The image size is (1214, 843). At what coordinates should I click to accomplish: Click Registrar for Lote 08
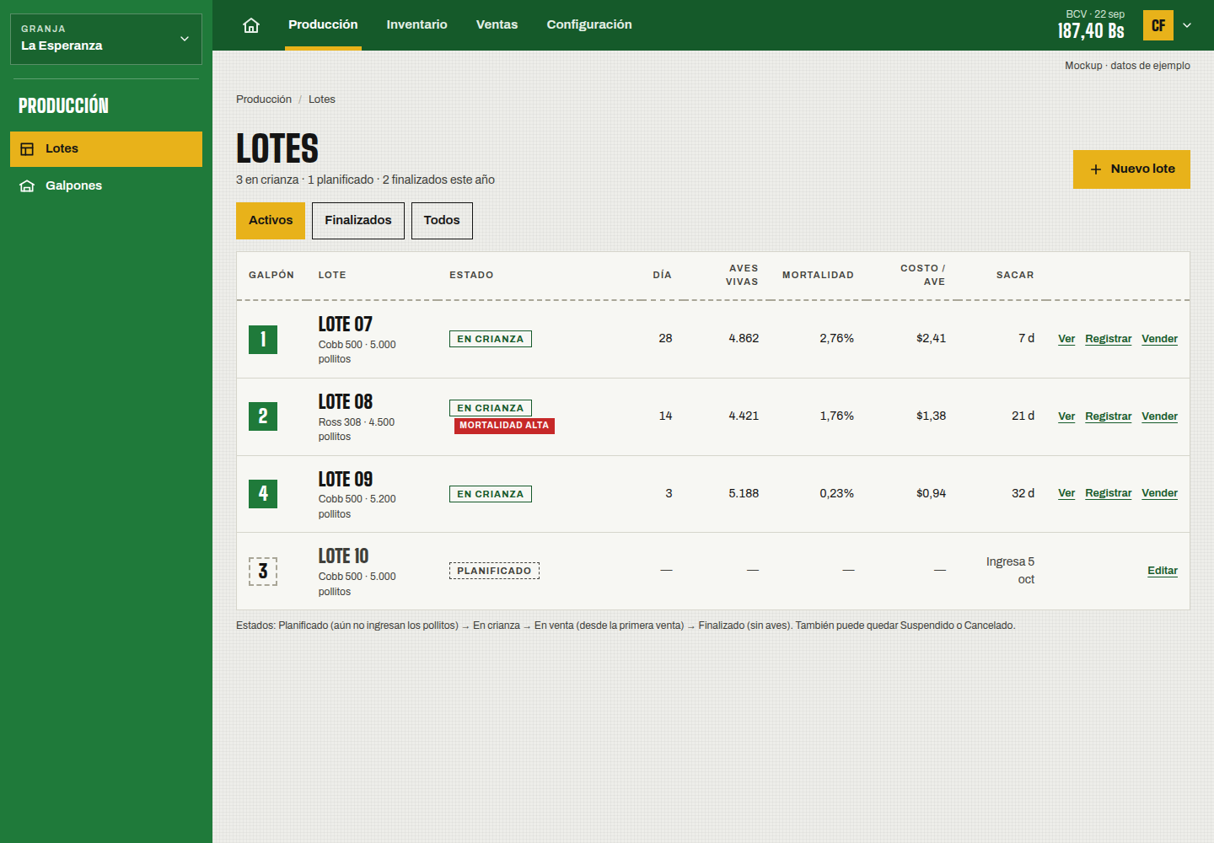coord(1108,416)
